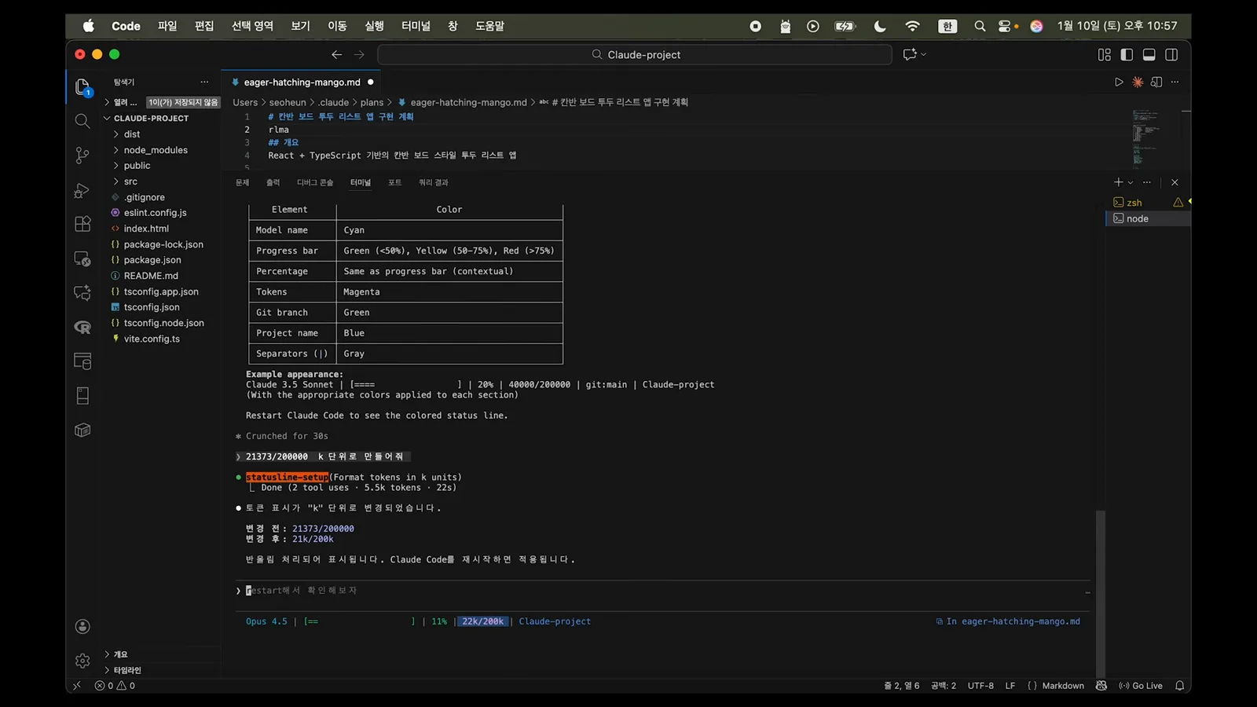Toggle macOS Focus moon icon
This screenshot has height=707, width=1257.
[880, 26]
